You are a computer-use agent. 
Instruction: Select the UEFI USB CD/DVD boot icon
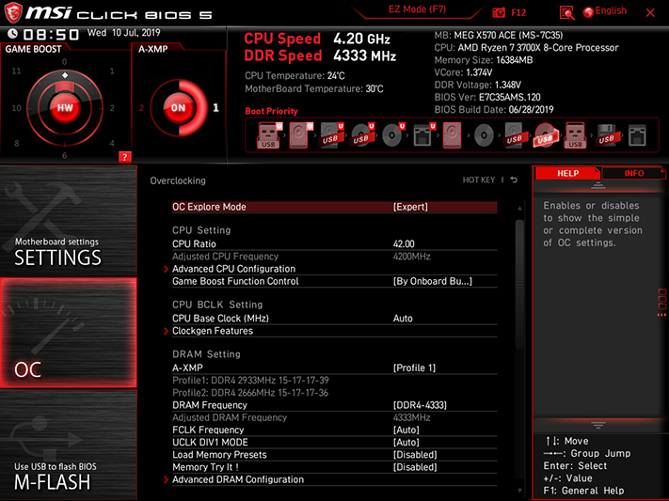(362, 135)
